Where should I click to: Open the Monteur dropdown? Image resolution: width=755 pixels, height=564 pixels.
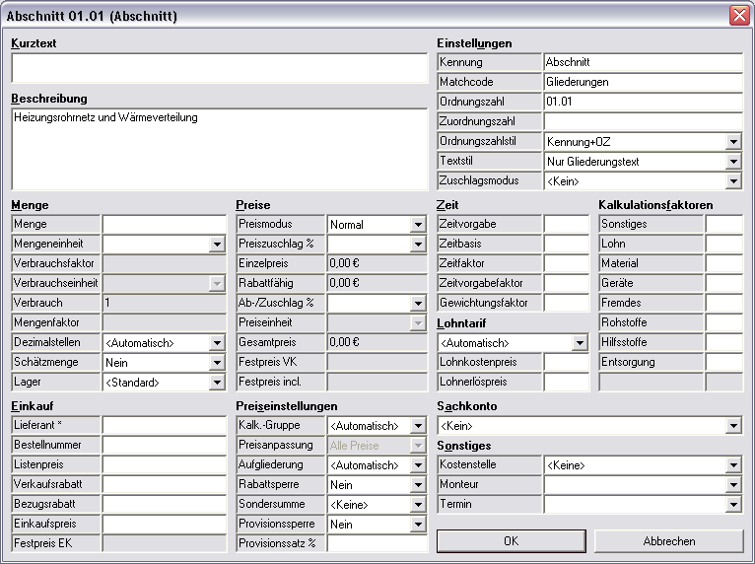click(x=733, y=484)
